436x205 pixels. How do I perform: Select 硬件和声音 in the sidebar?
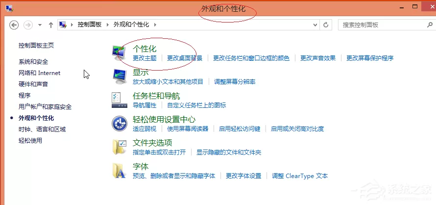(33, 84)
